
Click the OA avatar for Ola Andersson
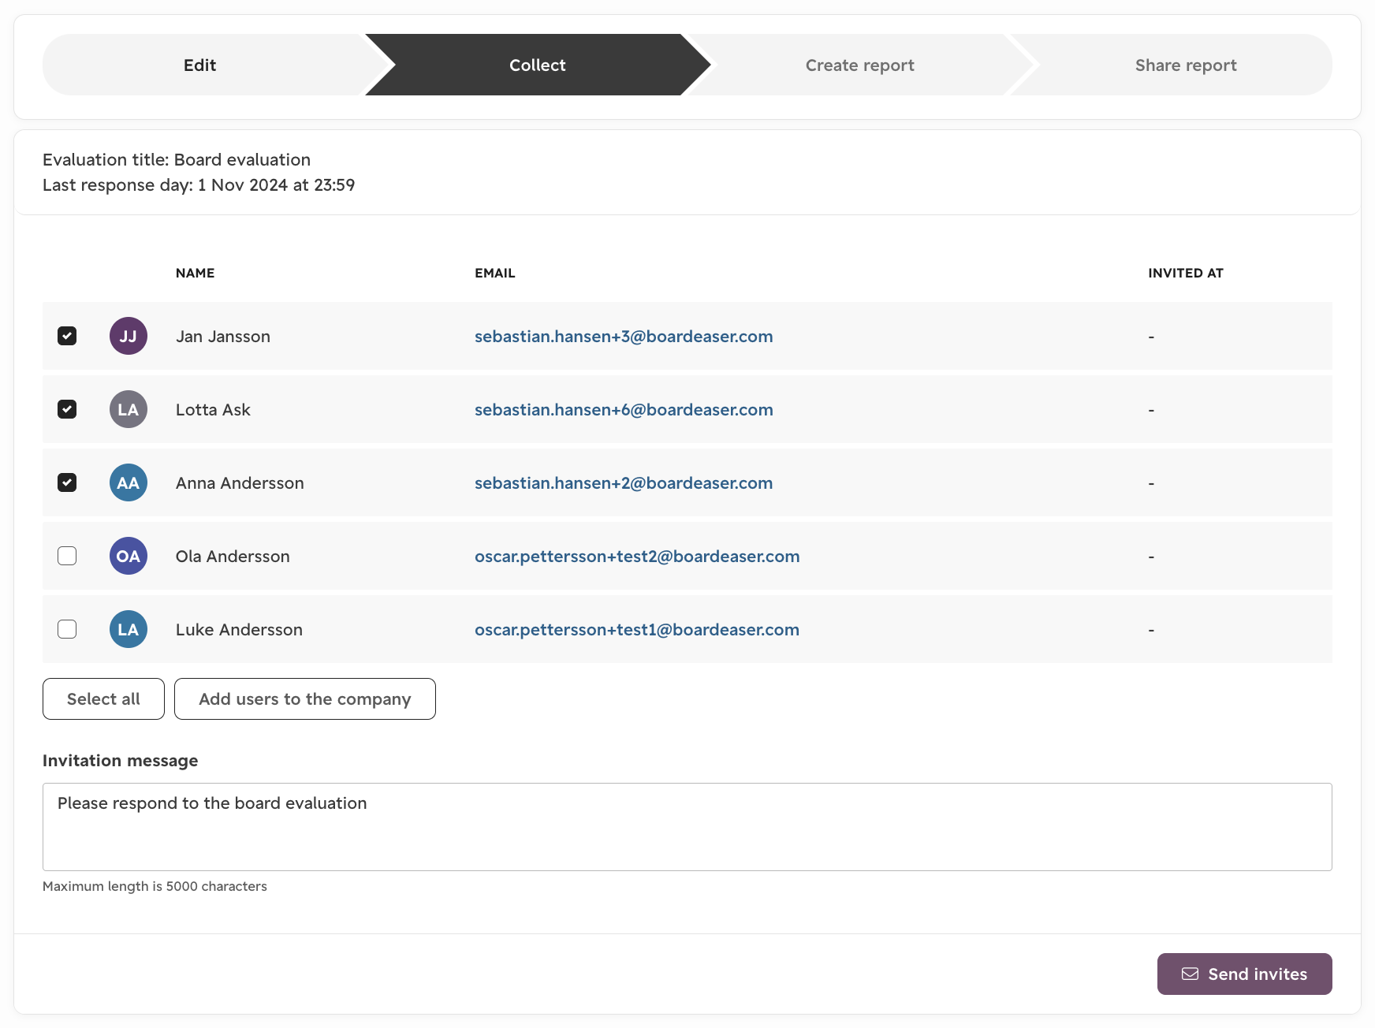pyautogui.click(x=129, y=556)
